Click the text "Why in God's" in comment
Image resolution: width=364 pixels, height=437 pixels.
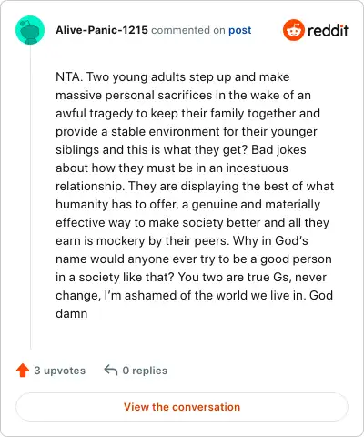coord(270,240)
